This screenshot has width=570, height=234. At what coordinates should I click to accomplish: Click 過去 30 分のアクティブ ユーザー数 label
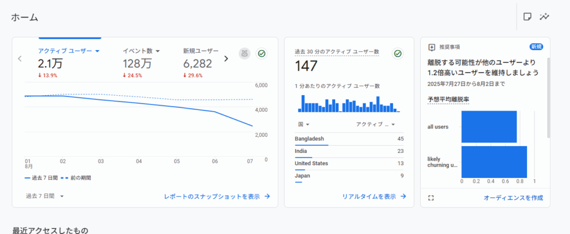(337, 52)
